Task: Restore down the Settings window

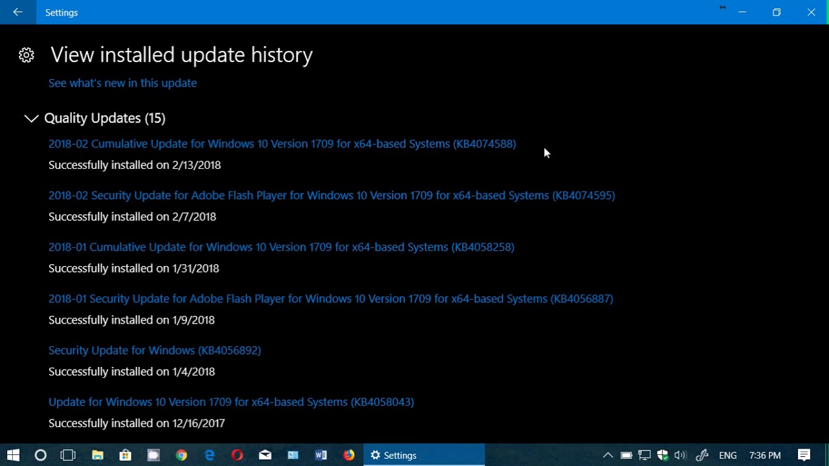Action: coord(777,12)
